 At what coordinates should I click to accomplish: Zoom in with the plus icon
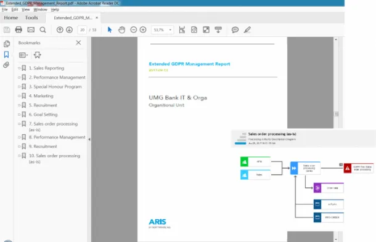click(x=143, y=30)
